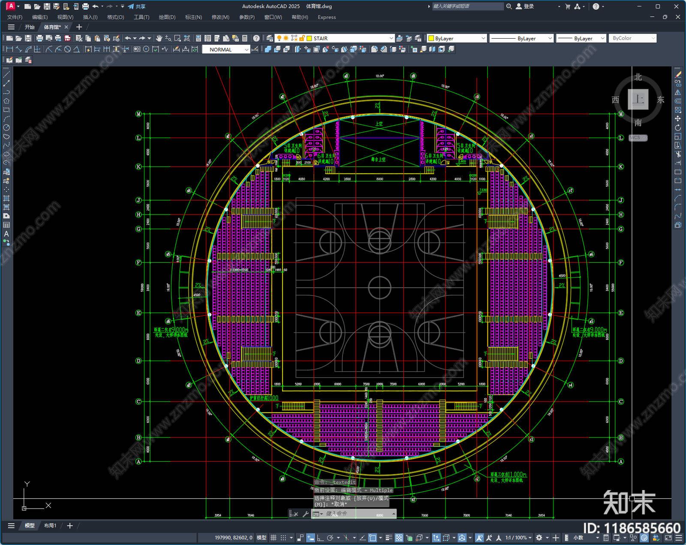Open the workspace switching gear icon
This screenshot has height=545, width=686.
point(539,538)
